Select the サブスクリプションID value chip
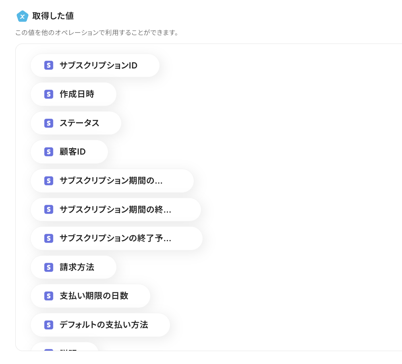This screenshot has height=364, width=402. click(98, 65)
